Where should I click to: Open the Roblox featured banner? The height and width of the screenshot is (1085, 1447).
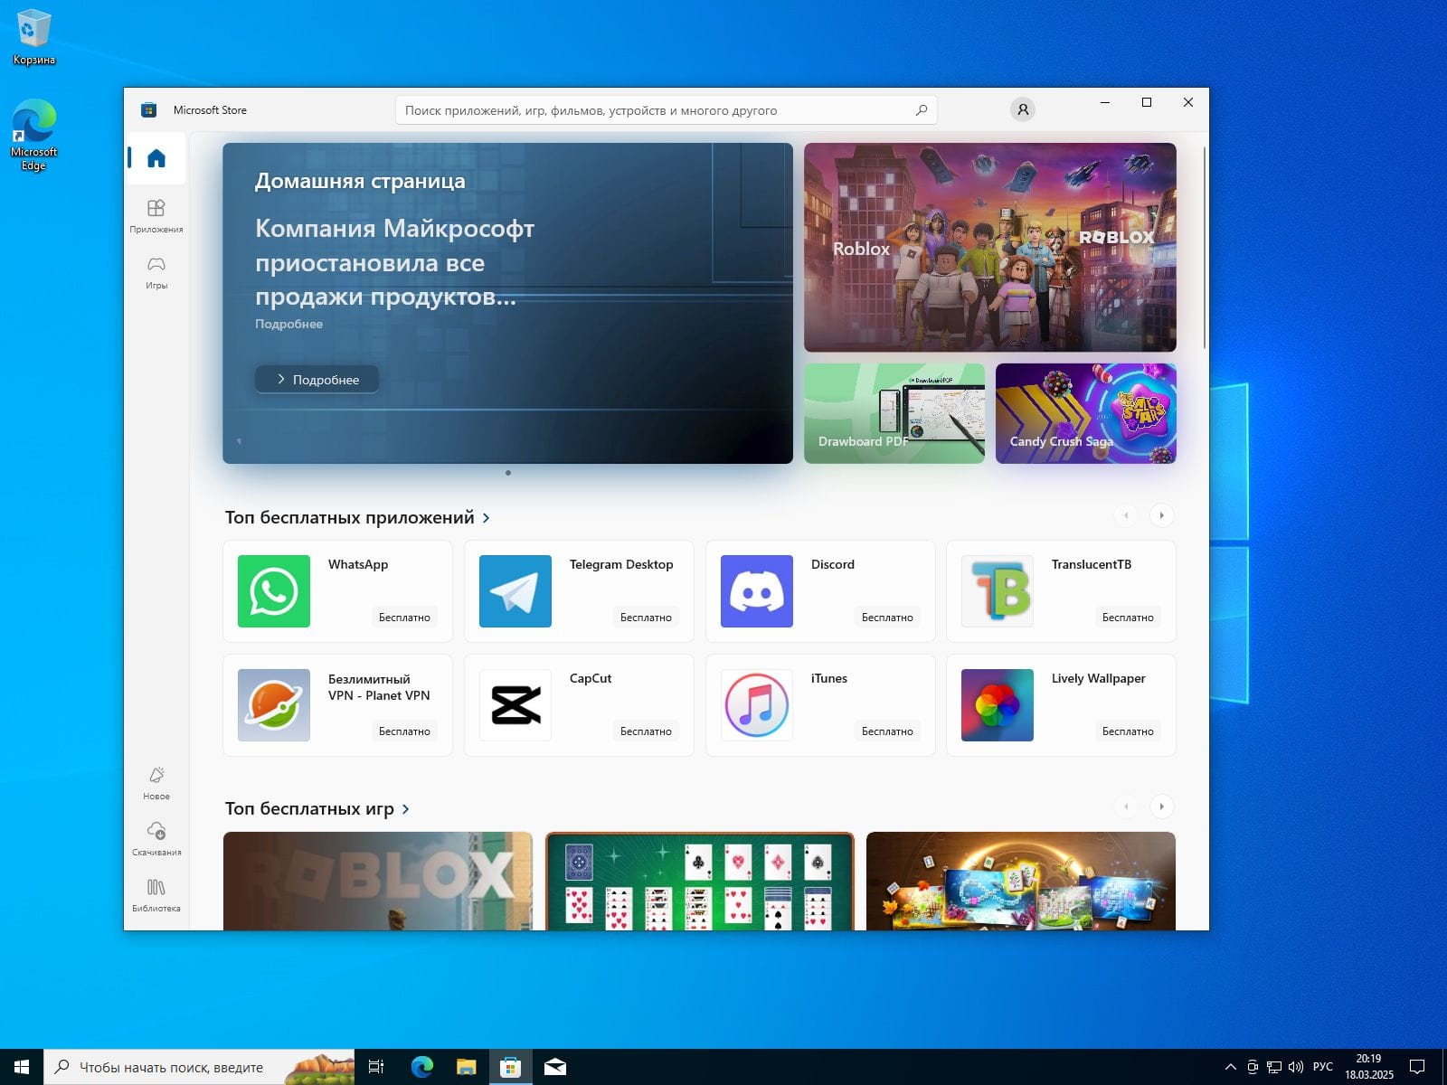[x=989, y=247]
